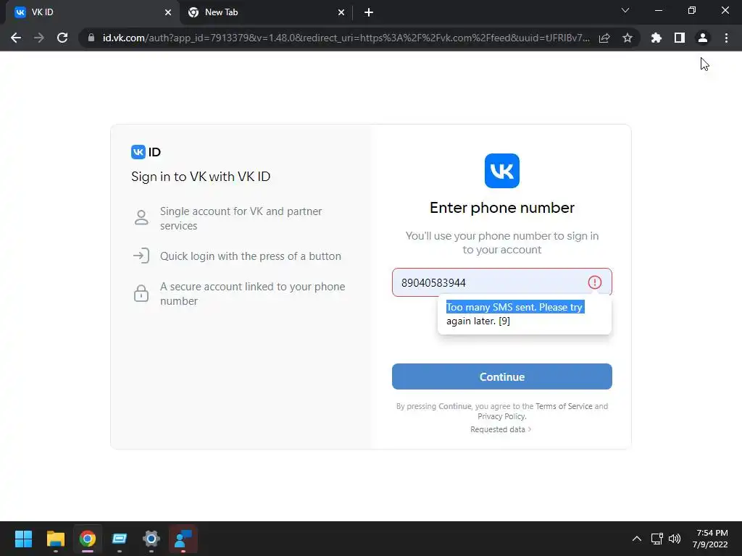Viewport: 742px width, 556px height.
Task: Click the browser forward arrow
Action: point(39,38)
